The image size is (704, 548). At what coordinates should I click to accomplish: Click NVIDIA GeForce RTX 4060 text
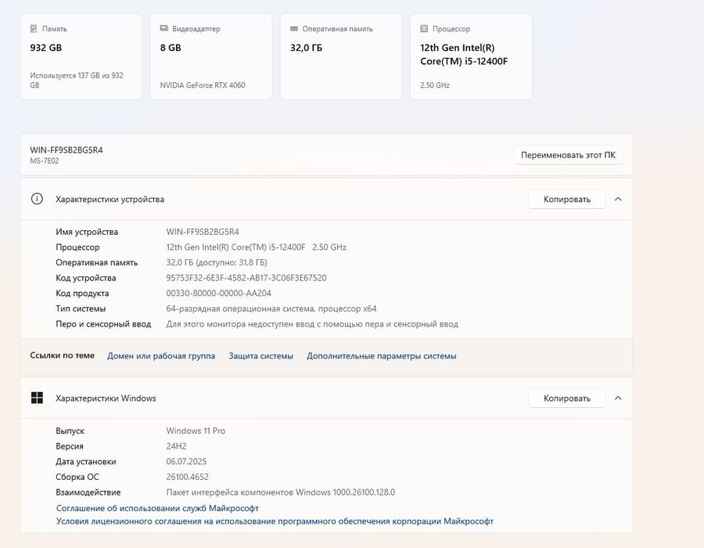tap(203, 85)
